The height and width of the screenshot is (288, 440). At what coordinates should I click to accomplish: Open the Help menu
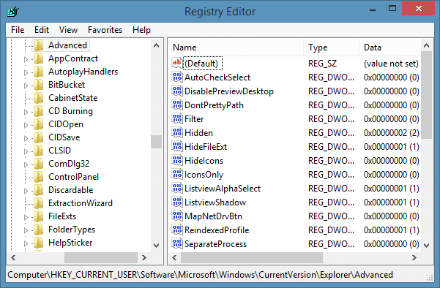tap(141, 30)
